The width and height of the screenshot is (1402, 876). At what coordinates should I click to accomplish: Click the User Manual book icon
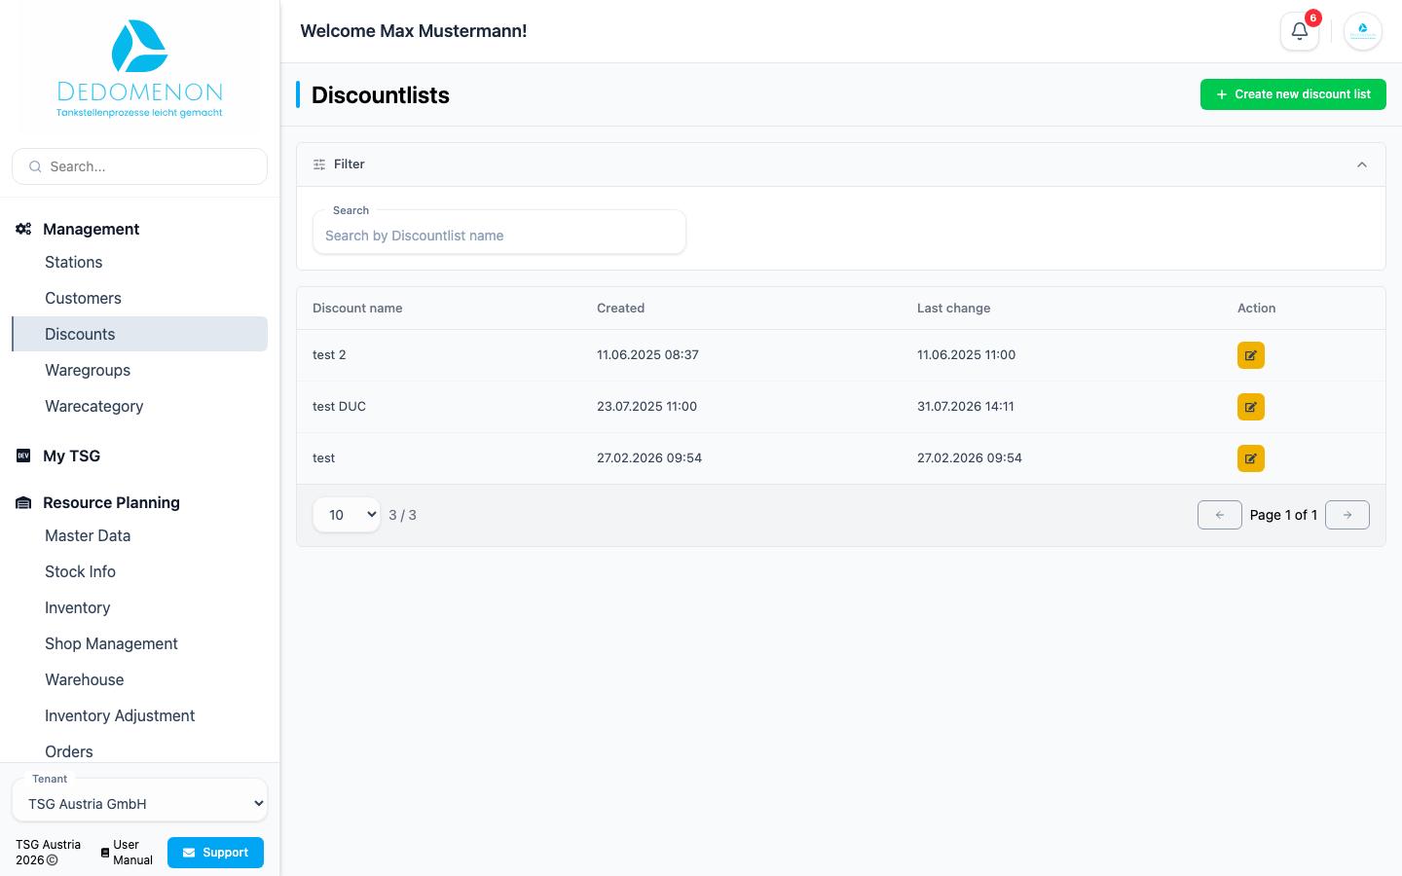coord(105,853)
